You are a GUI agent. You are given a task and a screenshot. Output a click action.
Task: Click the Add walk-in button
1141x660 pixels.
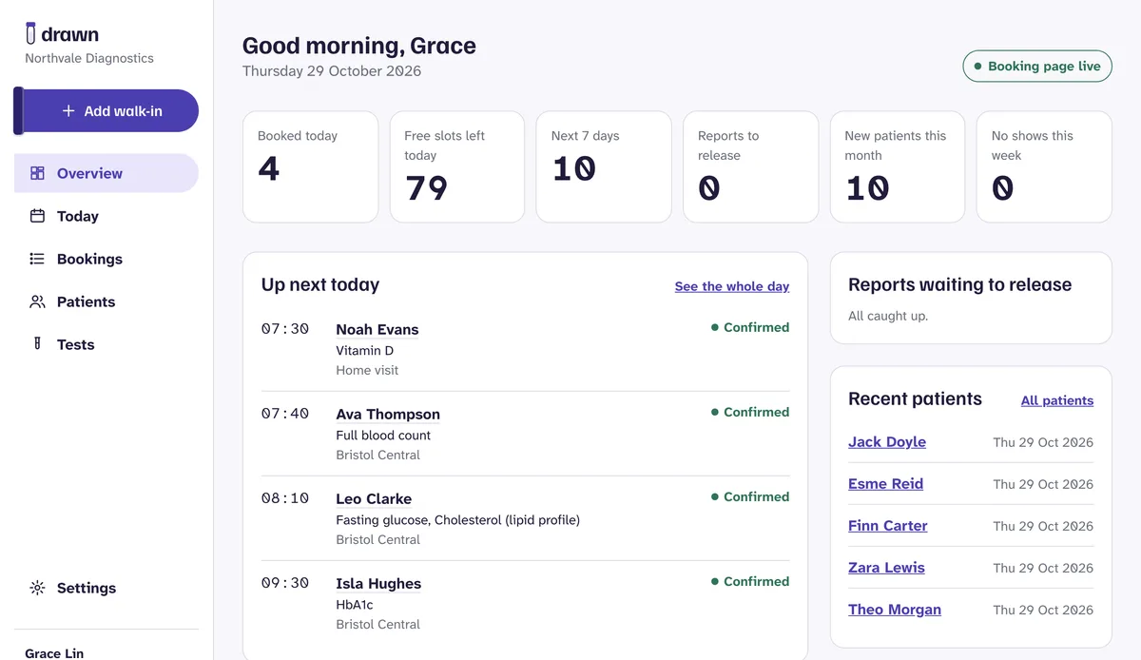click(x=106, y=111)
